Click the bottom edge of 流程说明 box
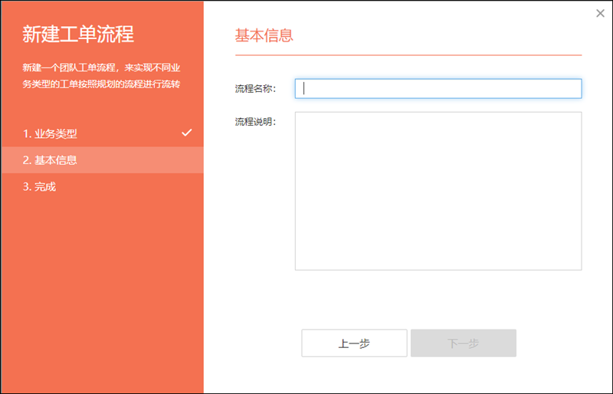 click(x=438, y=270)
